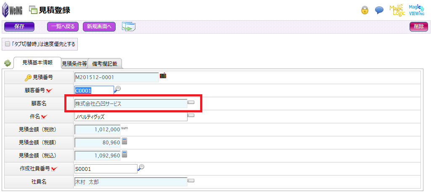The image size is (431, 194).
Task: Expand the small widget beside 顧客名 field
Action: click(191, 102)
